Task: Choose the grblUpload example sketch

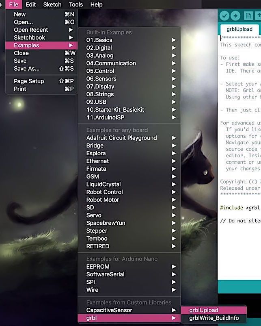Action: 214,310
